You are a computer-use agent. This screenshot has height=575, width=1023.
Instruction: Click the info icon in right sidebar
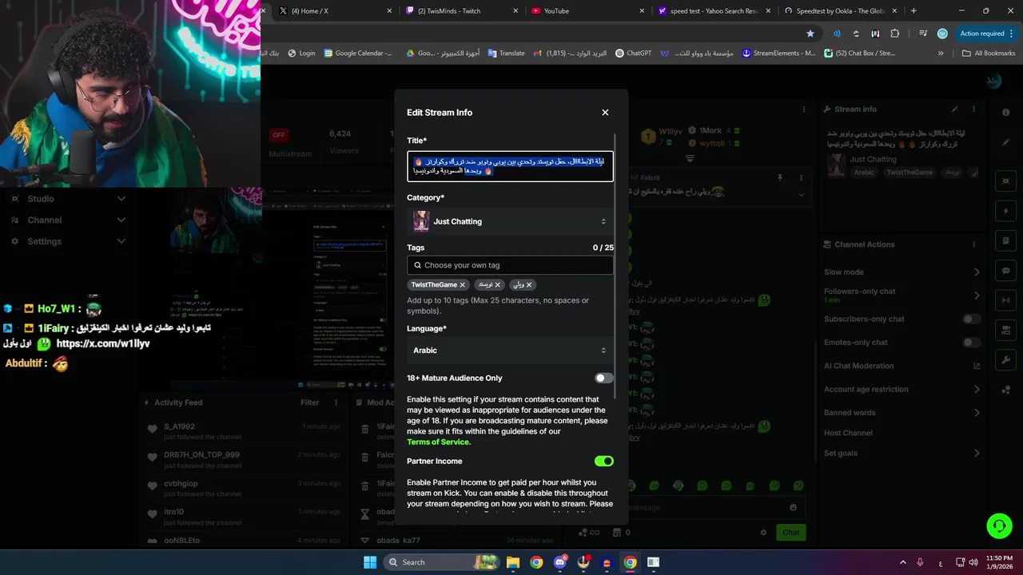point(1005,113)
